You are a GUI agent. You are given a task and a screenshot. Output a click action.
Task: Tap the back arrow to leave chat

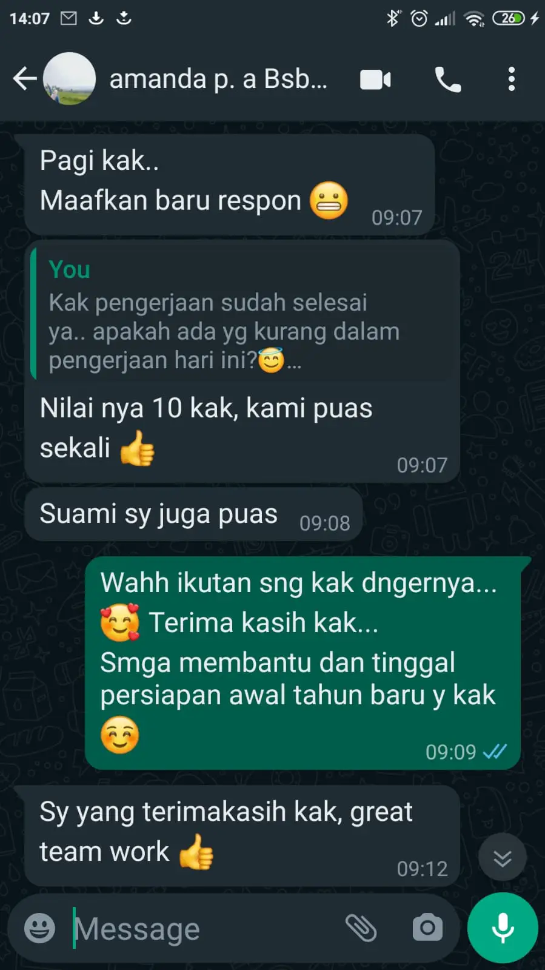(24, 79)
